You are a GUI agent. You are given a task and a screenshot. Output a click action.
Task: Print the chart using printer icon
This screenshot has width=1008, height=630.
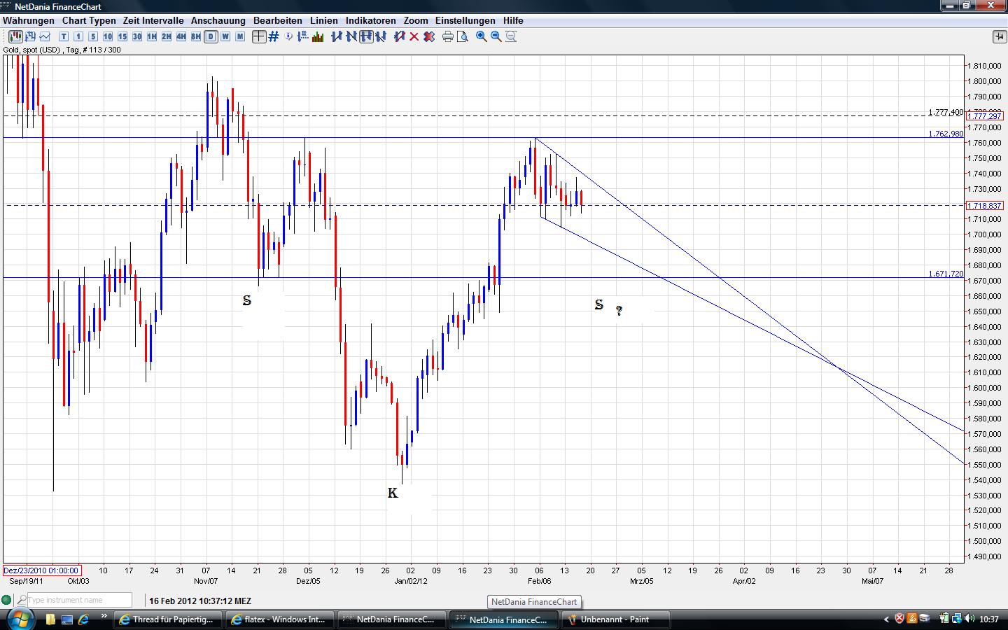pyautogui.click(x=448, y=36)
